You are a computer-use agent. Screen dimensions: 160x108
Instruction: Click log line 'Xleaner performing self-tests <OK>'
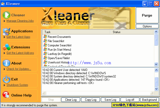(68, 83)
